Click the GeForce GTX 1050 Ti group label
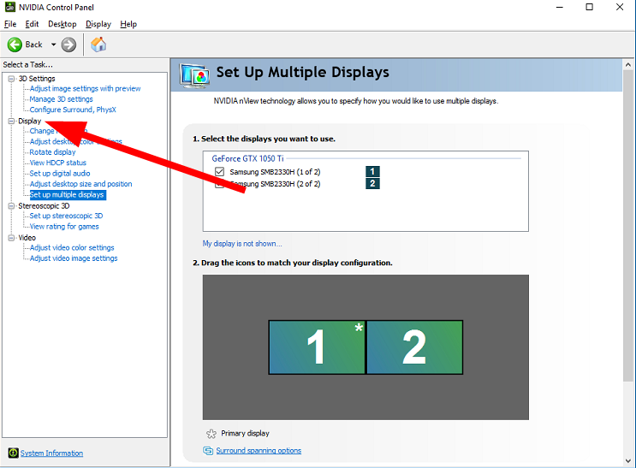Viewport: 636px width, 468px height. pyautogui.click(x=247, y=158)
